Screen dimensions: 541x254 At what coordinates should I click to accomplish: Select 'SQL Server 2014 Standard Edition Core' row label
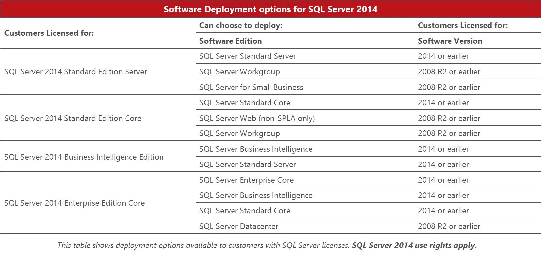click(x=72, y=118)
